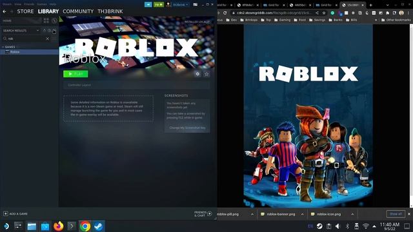This screenshot has height=232, width=413.
Task: Click the favorite star icon beside the gear
Action: click(x=206, y=74)
